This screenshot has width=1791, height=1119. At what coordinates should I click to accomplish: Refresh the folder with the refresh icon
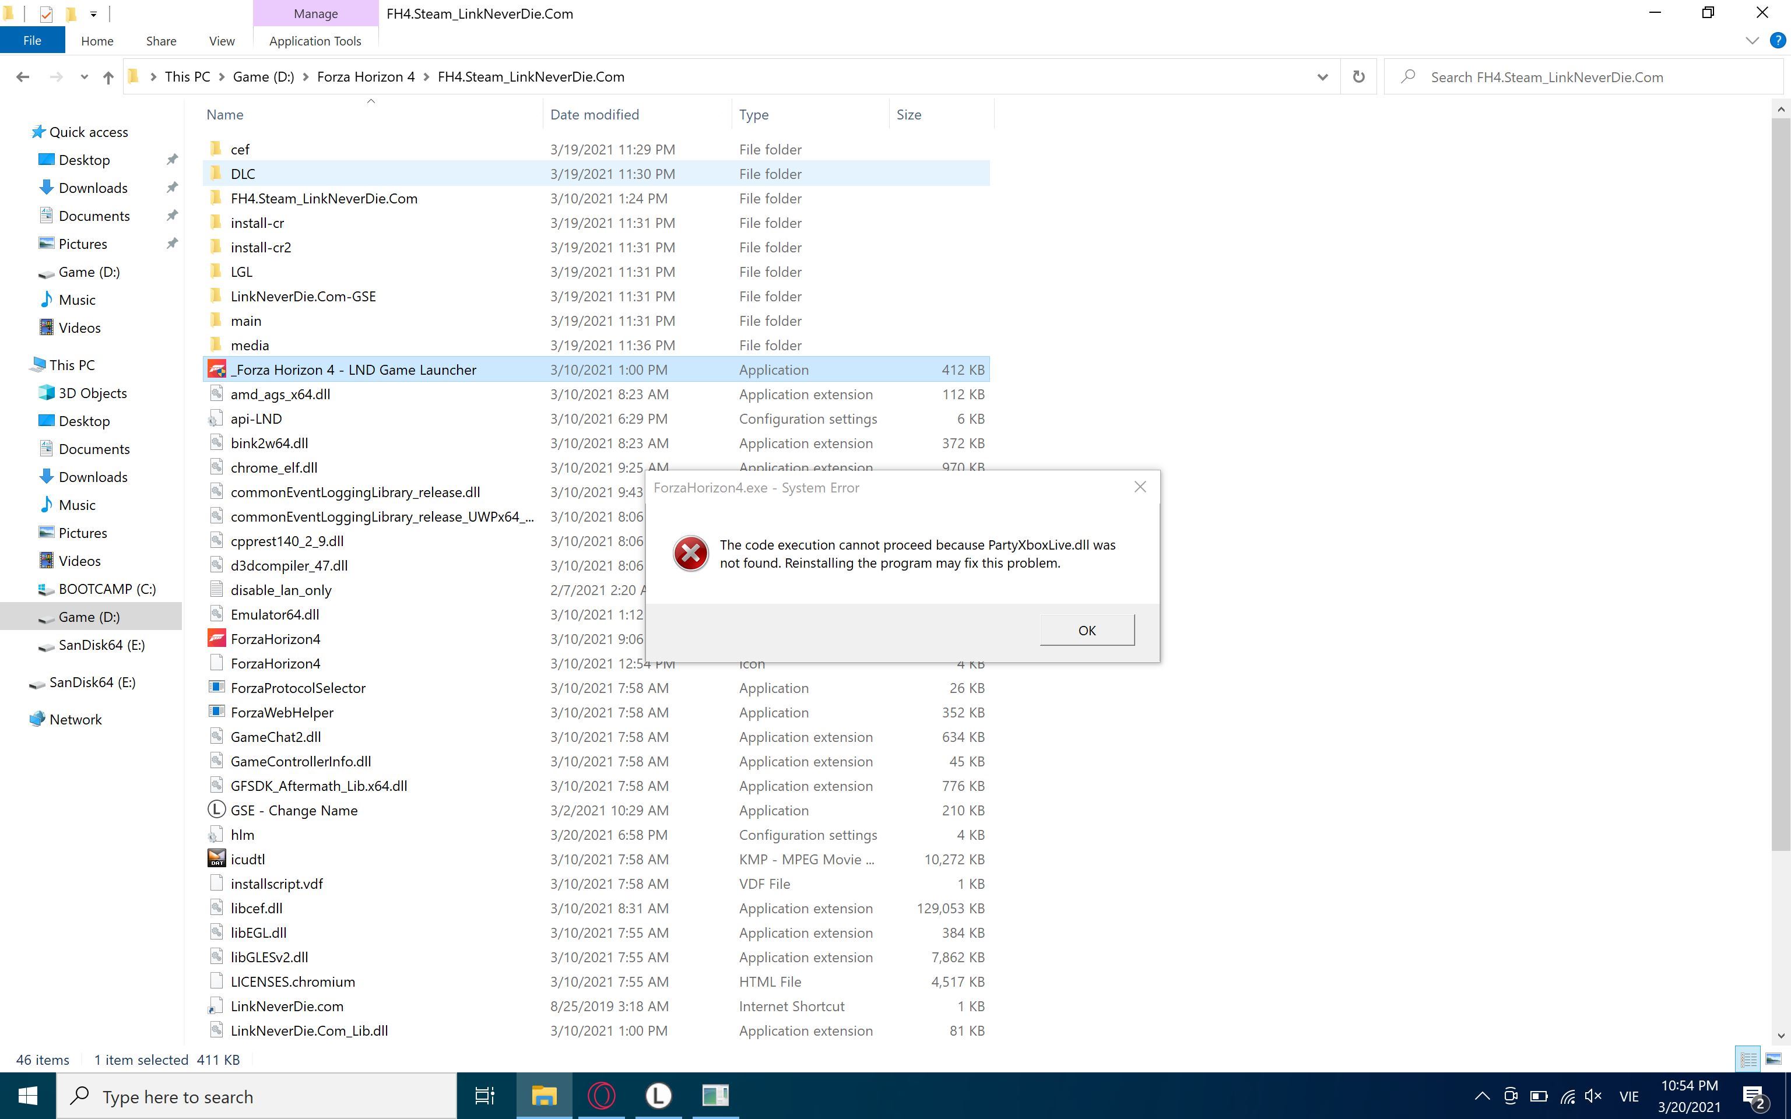tap(1358, 76)
